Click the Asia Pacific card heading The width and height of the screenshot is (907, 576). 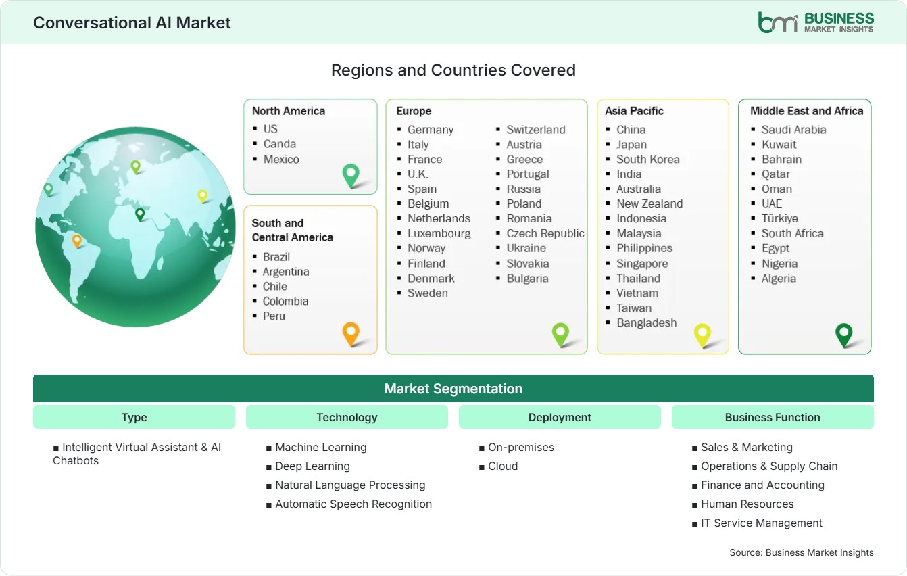tap(635, 111)
